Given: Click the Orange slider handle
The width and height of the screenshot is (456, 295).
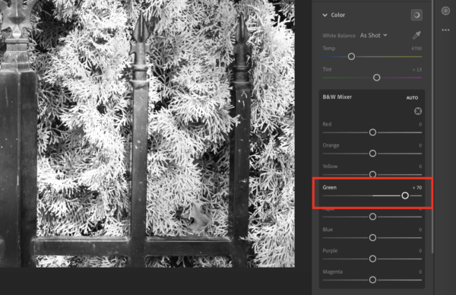Looking at the screenshot, I should pyautogui.click(x=372, y=154).
